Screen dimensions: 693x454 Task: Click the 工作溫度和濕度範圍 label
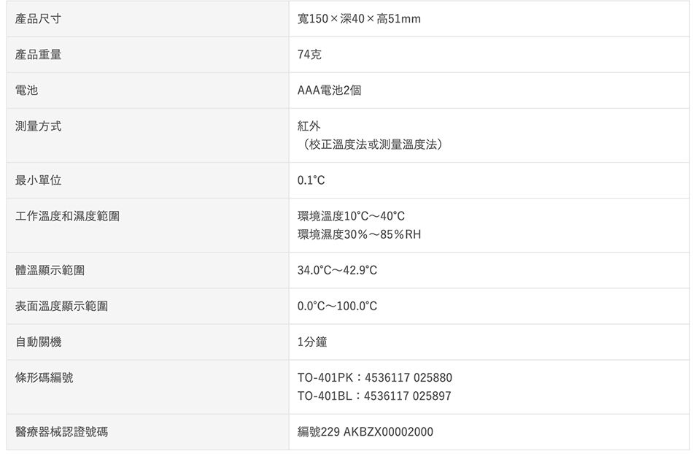67,216
